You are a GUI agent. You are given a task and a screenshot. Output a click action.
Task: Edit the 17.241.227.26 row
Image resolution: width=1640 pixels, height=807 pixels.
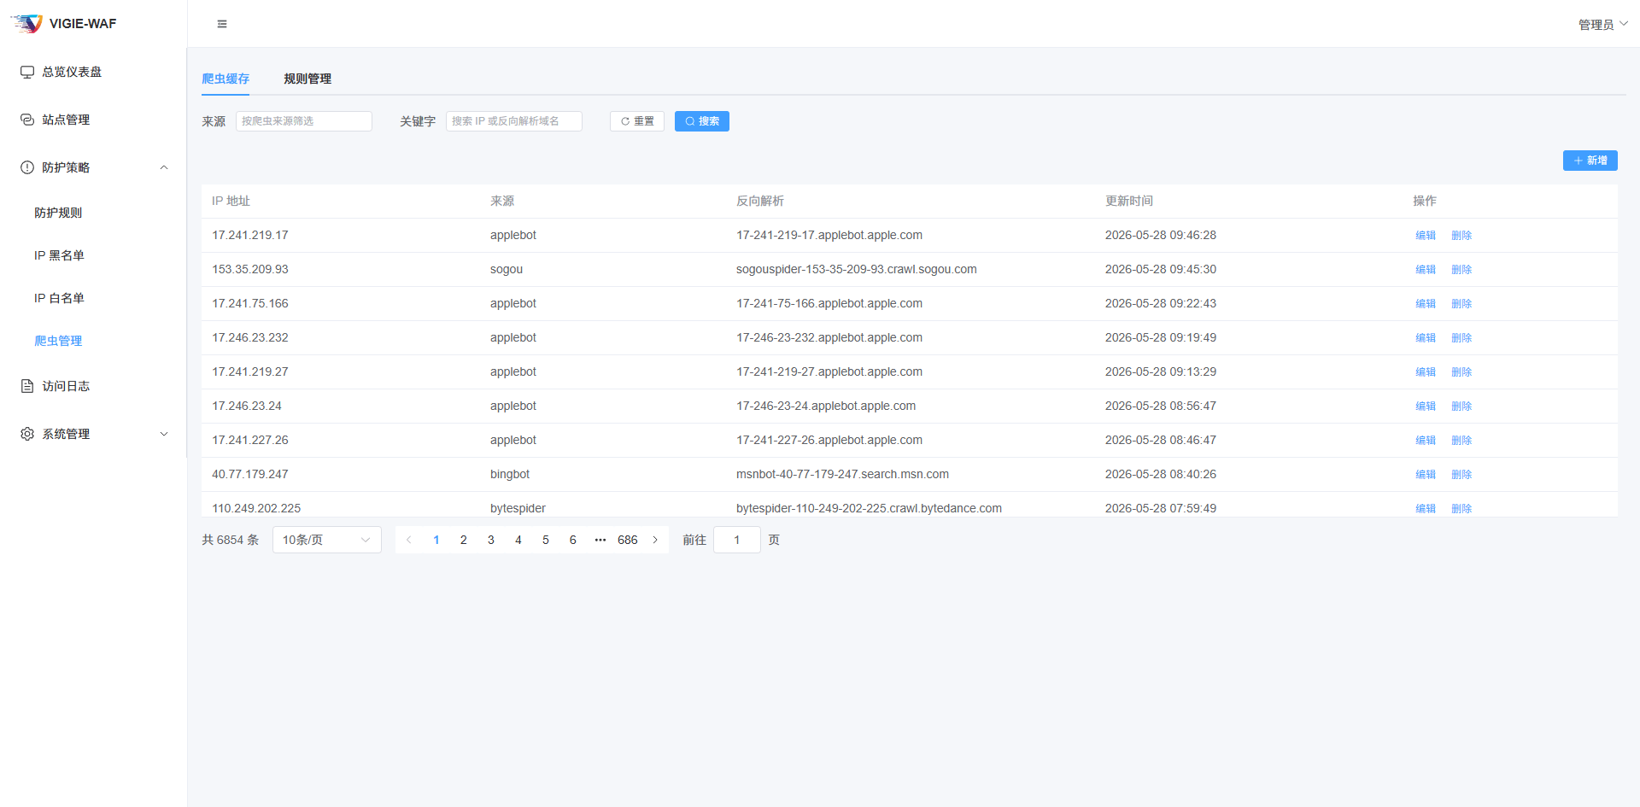[x=1426, y=440]
